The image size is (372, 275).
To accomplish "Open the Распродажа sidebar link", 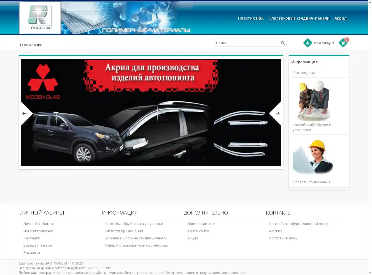I will pyautogui.click(x=304, y=73).
